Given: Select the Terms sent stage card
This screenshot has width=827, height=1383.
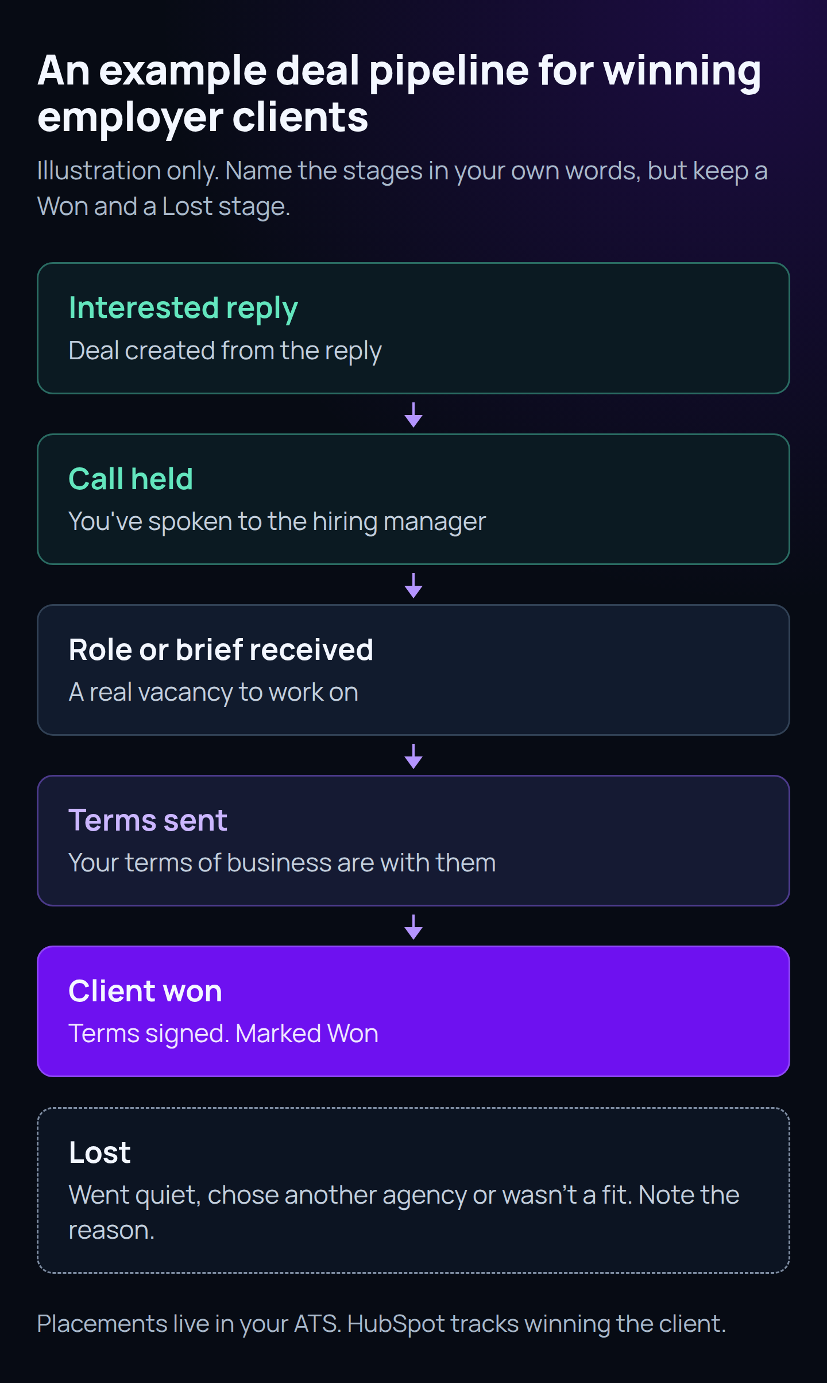Looking at the screenshot, I should click(413, 840).
